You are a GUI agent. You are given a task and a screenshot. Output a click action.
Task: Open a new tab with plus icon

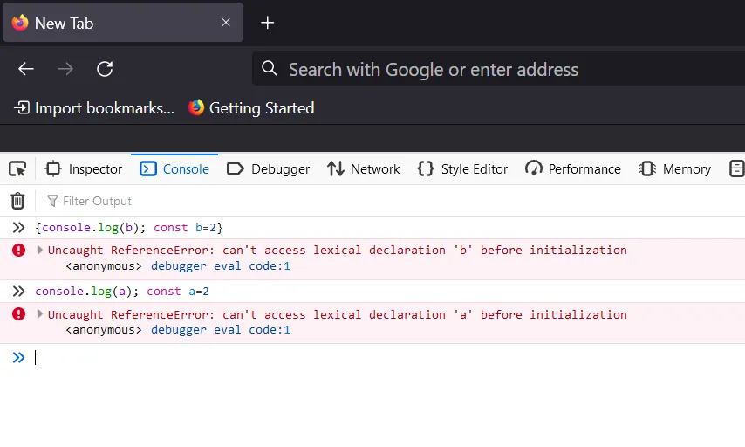pos(268,23)
